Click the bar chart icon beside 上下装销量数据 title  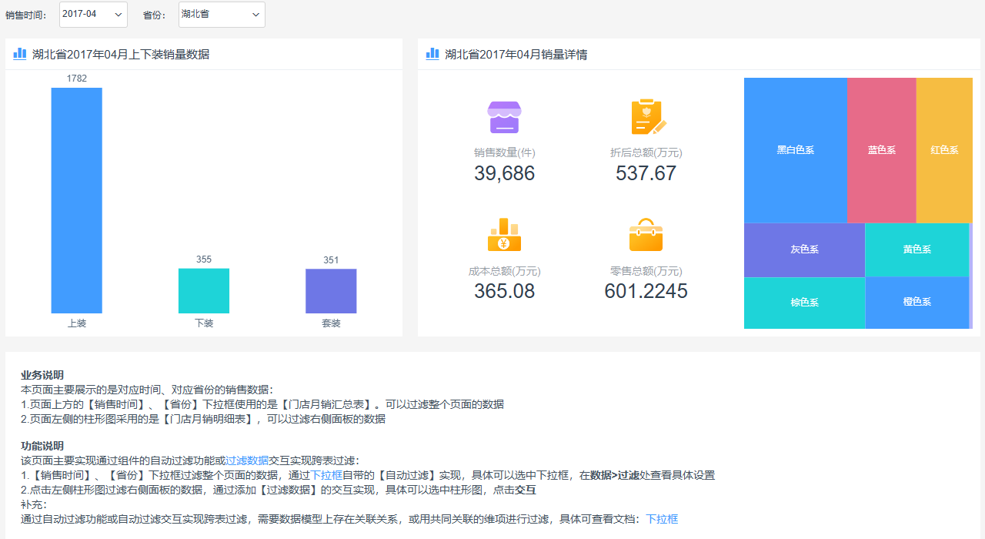coord(18,53)
